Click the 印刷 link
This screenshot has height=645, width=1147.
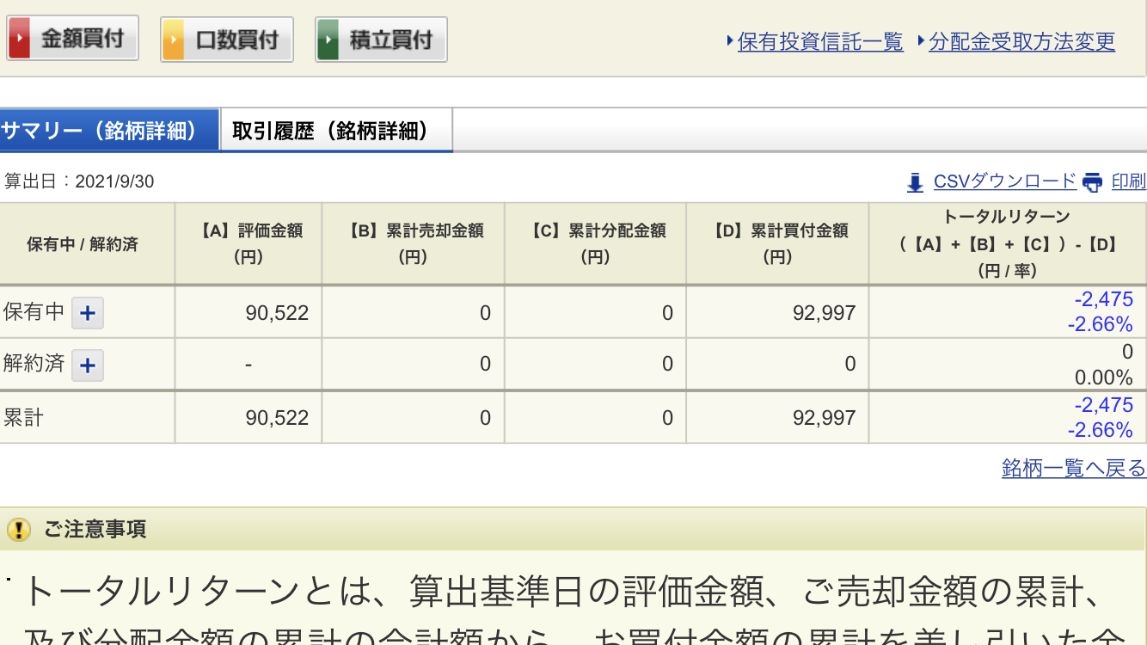tap(1128, 181)
